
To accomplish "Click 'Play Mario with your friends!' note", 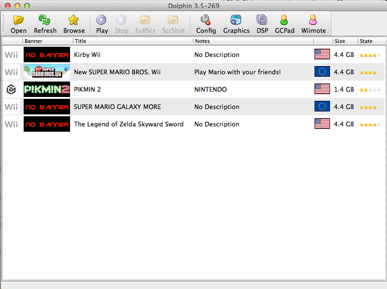I will [x=237, y=72].
